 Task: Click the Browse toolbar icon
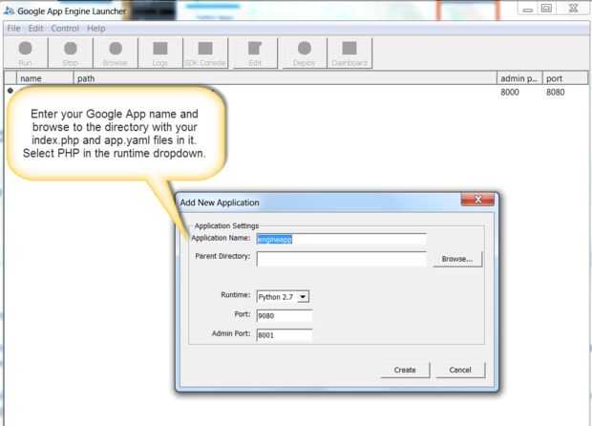coord(116,53)
